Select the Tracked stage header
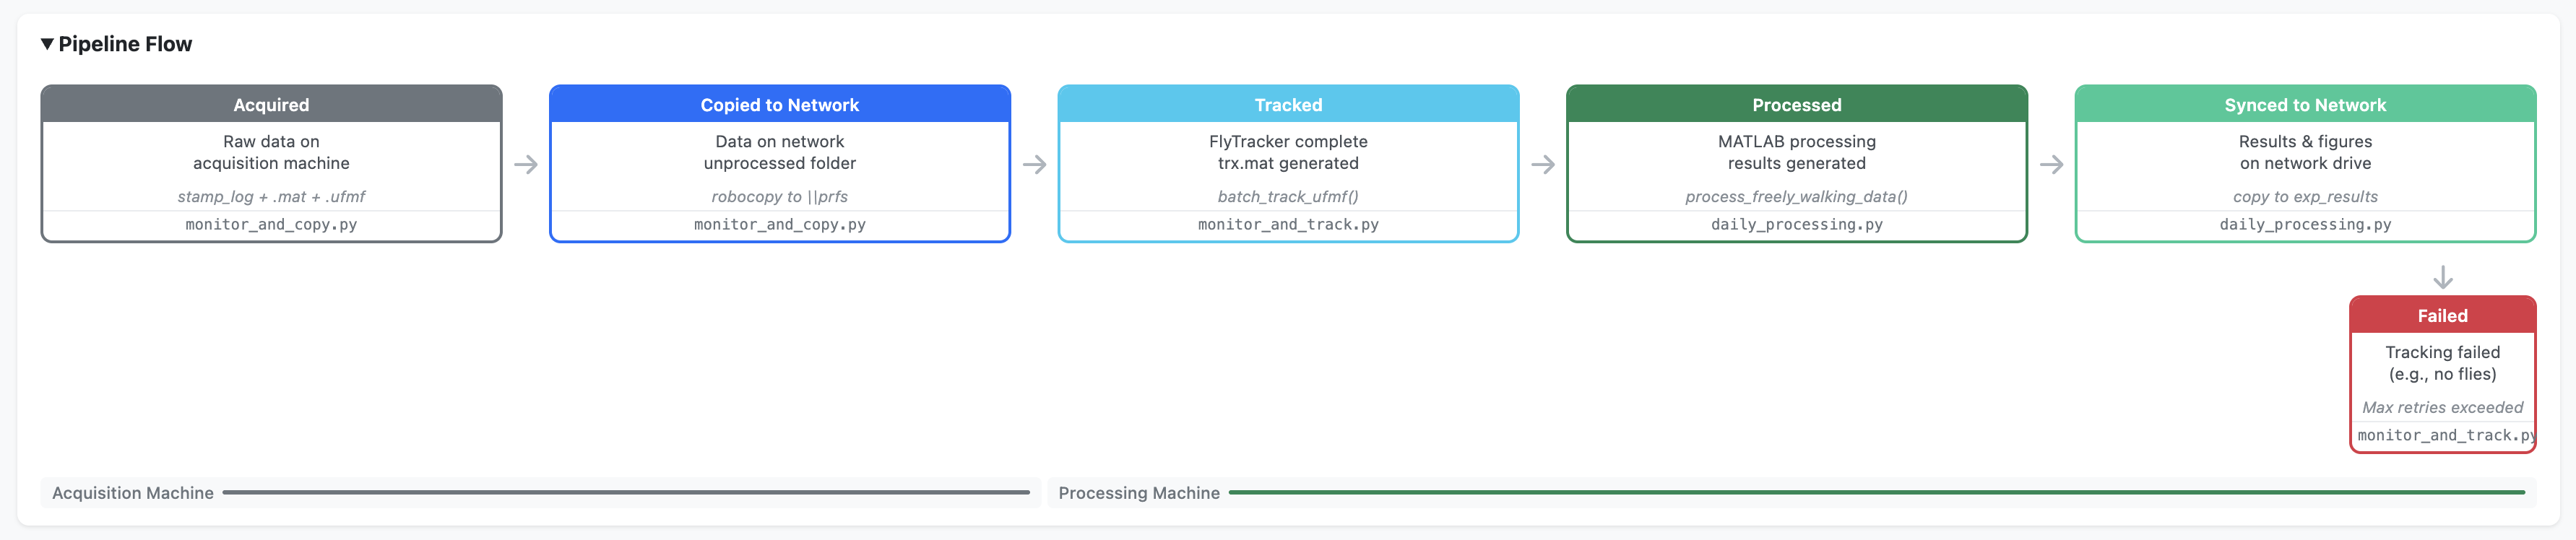 click(x=1288, y=105)
